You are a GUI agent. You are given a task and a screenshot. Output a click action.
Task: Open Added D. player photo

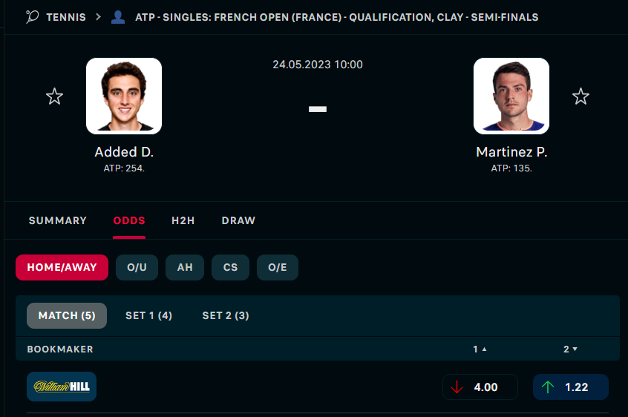point(124,96)
